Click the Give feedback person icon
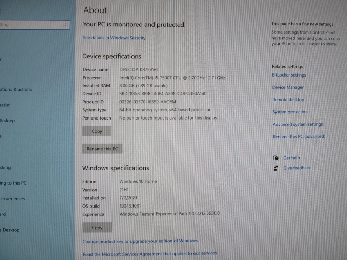The height and width of the screenshot is (260, 347). pyautogui.click(x=276, y=168)
